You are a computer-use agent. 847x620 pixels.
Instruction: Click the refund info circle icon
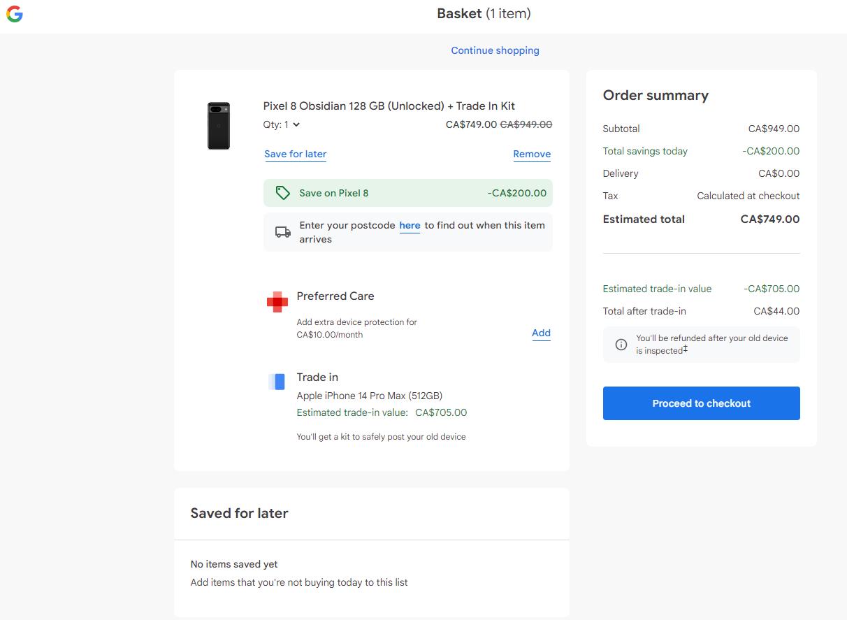(621, 345)
